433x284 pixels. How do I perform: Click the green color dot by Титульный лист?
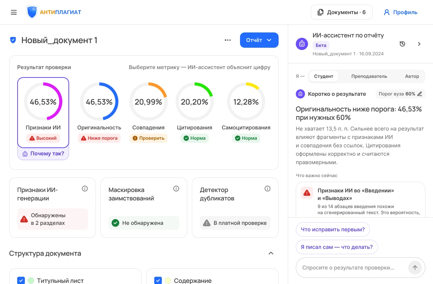pos(31,281)
